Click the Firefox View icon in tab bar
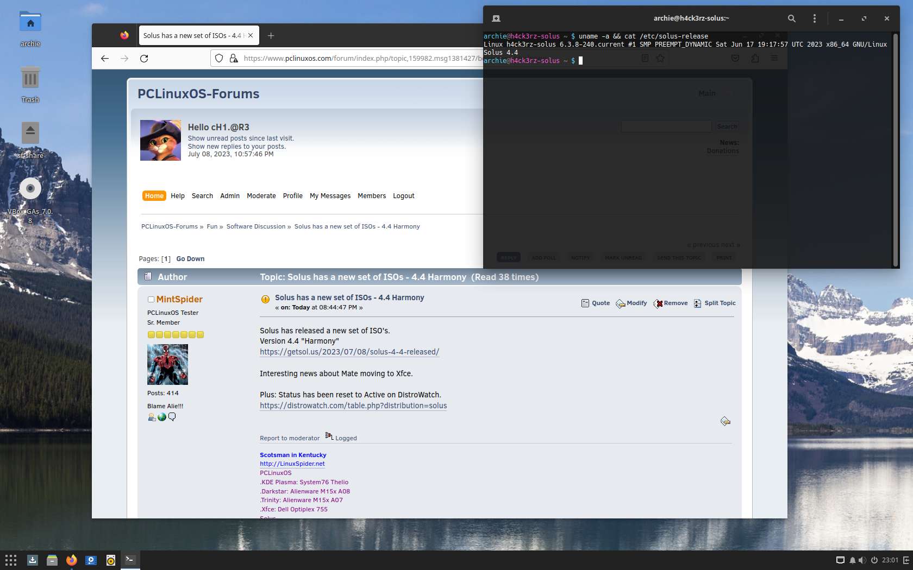This screenshot has height=570, width=913. coord(124,35)
